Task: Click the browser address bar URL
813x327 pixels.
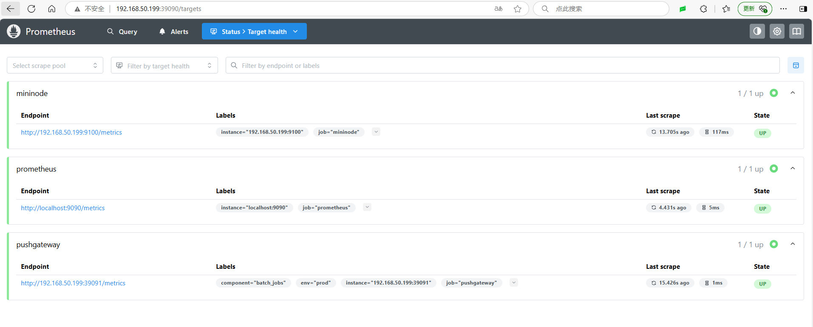Action: [159, 9]
